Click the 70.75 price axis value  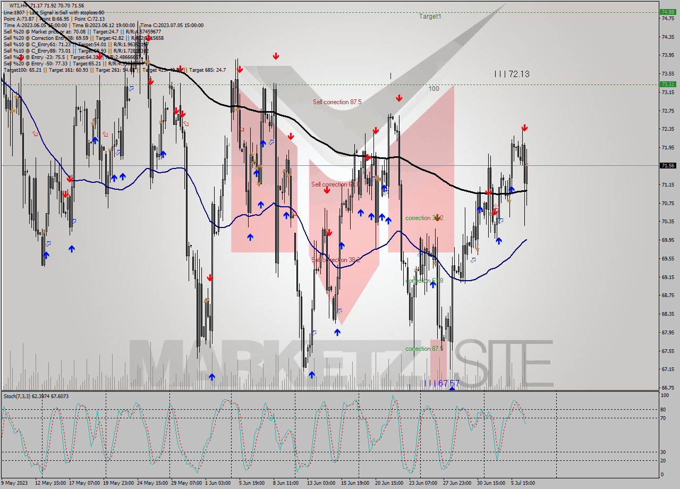point(667,203)
